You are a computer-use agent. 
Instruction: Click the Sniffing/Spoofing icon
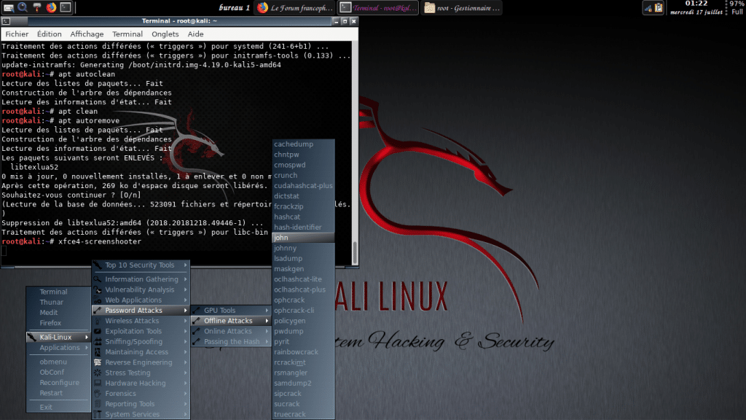[x=98, y=341]
